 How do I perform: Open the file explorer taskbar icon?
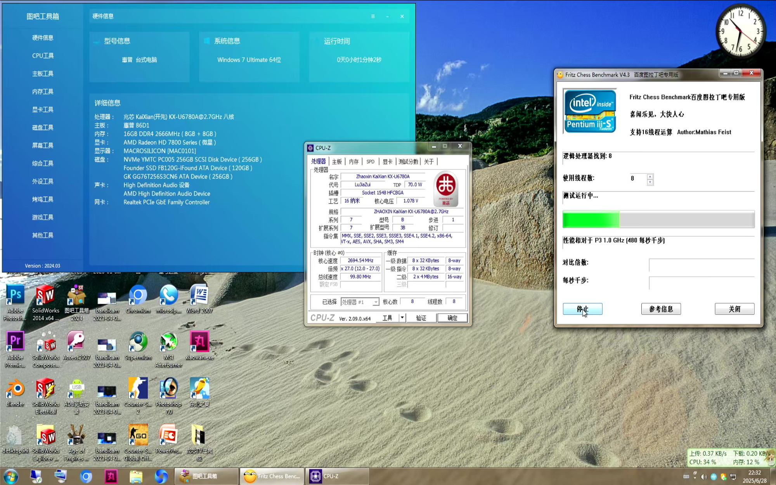point(136,476)
